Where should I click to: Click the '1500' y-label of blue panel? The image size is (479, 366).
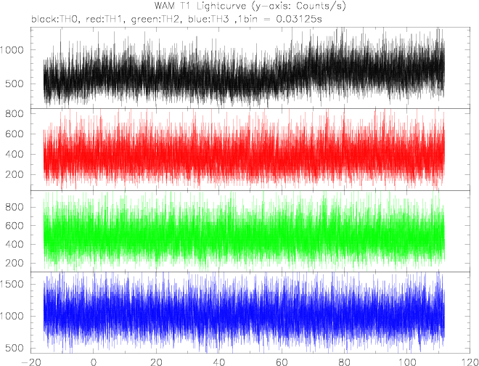point(12,284)
